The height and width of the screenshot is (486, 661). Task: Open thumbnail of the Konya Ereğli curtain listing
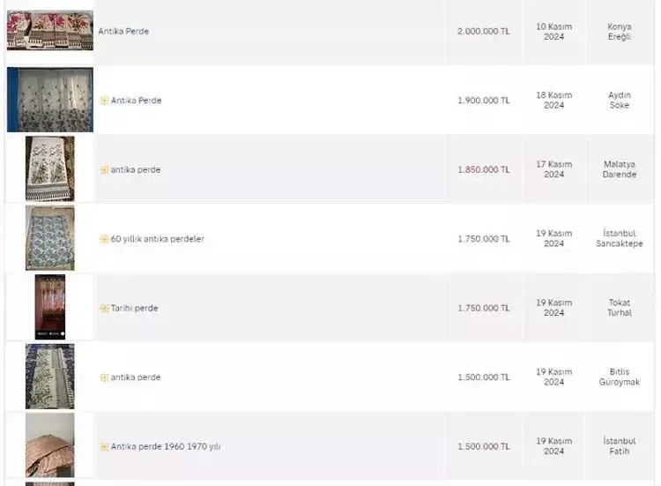pos(49,31)
